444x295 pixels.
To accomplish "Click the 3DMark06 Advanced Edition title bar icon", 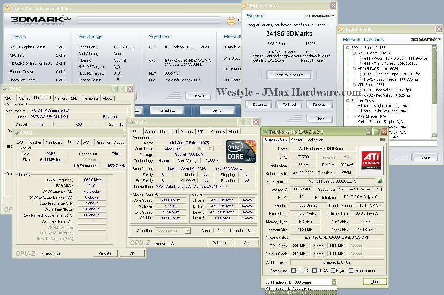I will (8, 9).
